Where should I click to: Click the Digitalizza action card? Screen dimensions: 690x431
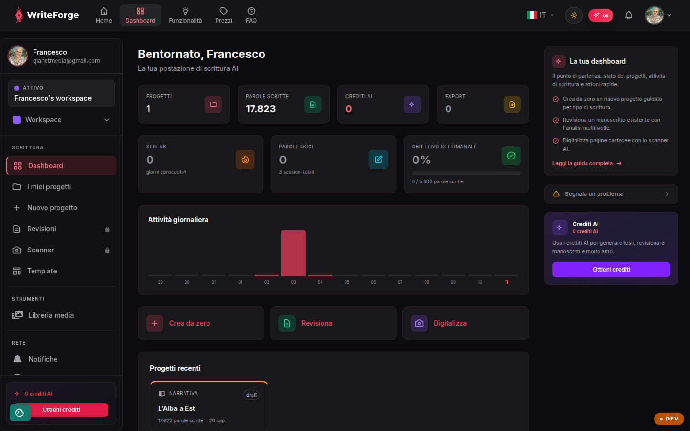[x=466, y=323]
